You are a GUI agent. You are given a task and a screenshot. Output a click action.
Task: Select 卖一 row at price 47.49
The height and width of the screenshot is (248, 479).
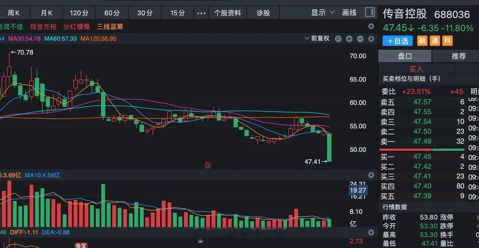tap(422, 141)
